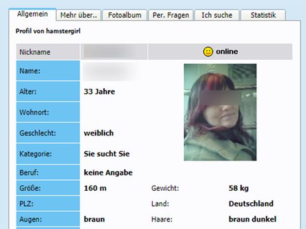Click the 'Deutschland' country value
This screenshot has height=229, width=306.
pos(251,204)
